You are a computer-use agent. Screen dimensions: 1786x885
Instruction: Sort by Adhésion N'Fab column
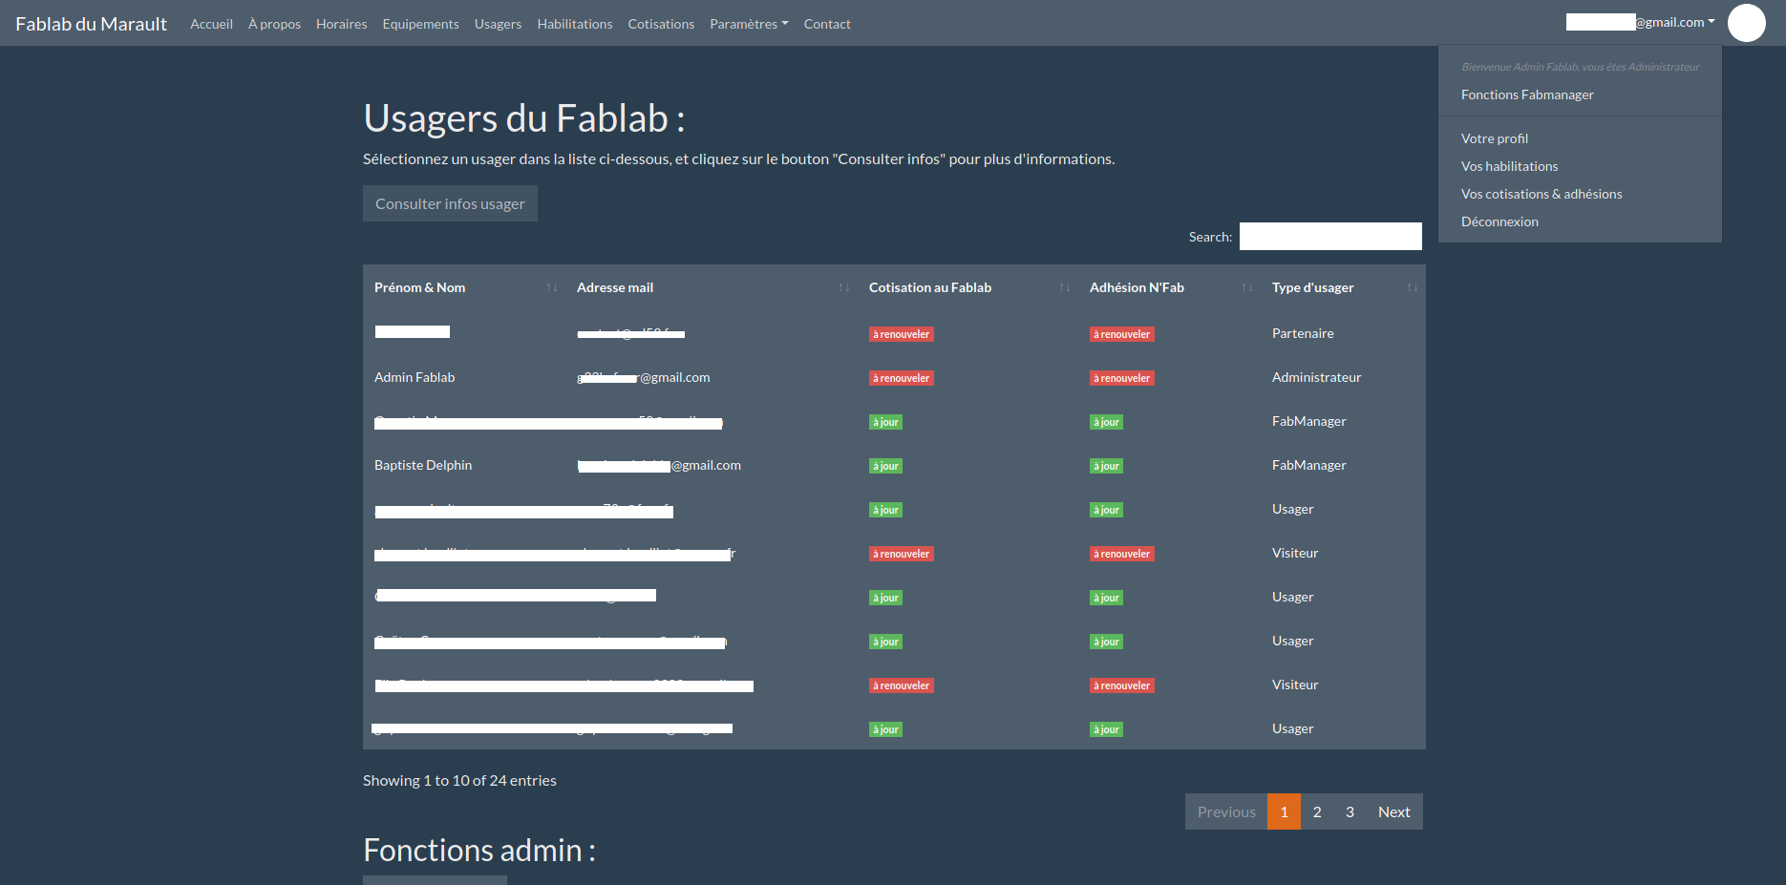(x=1169, y=287)
